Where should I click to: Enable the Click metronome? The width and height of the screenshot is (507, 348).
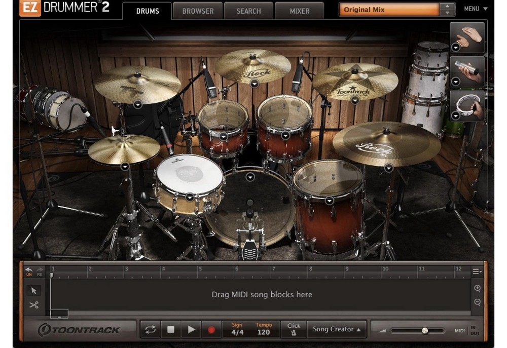(x=294, y=329)
